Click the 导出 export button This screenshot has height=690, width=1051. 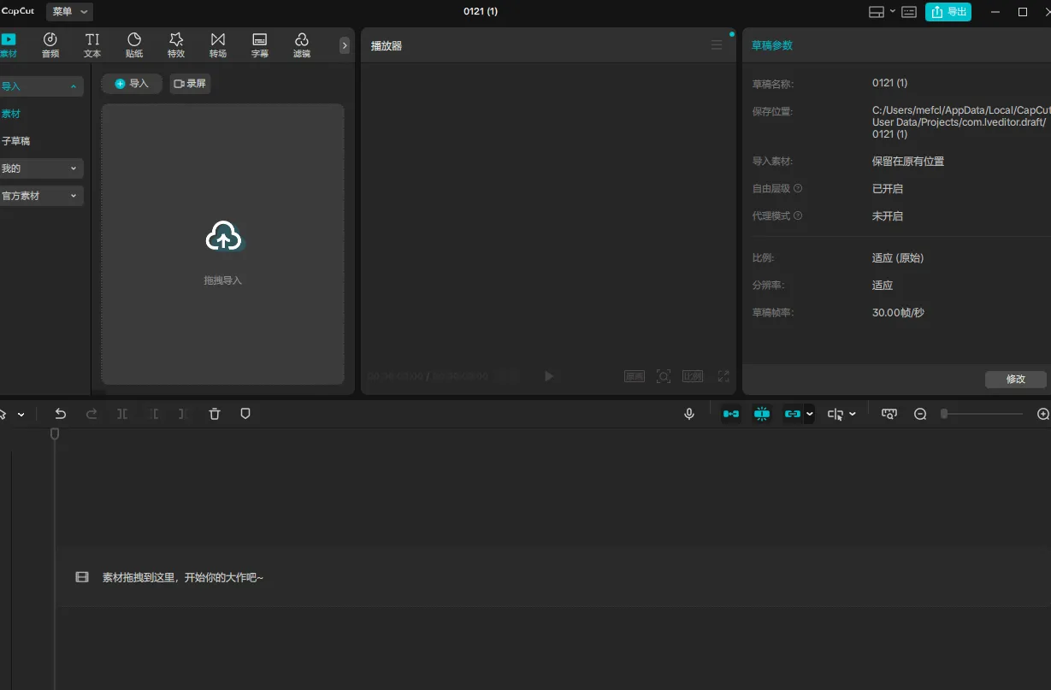pyautogui.click(x=948, y=12)
